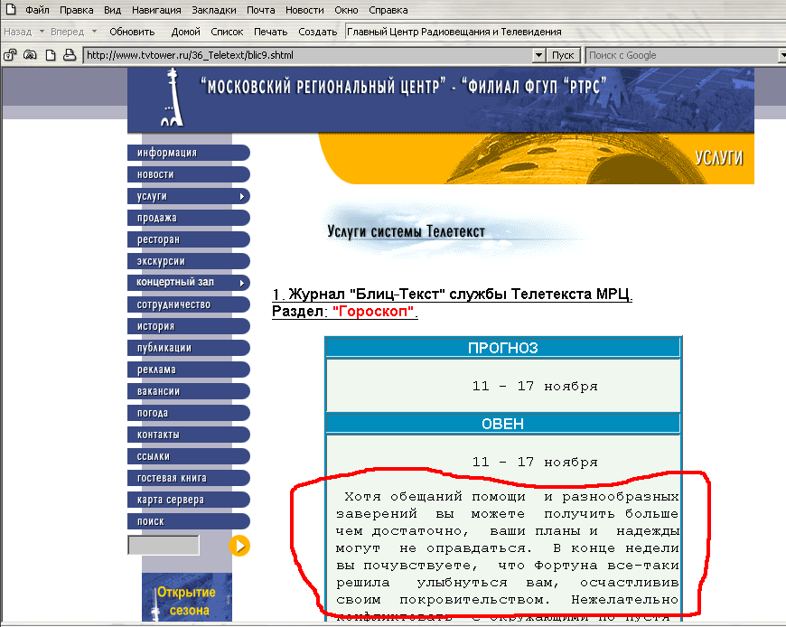This screenshot has width=786, height=627.
Task: Click the Печать toolbar button
Action: tap(271, 32)
